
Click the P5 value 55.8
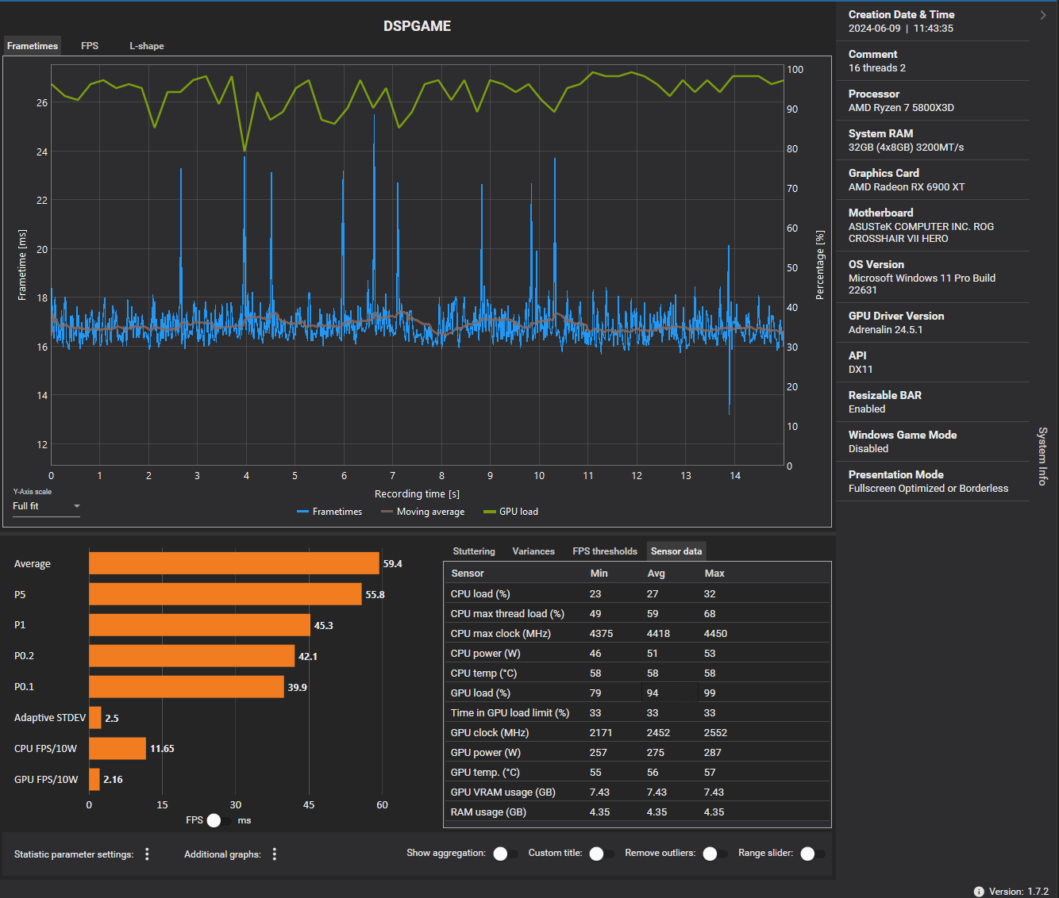[375, 595]
